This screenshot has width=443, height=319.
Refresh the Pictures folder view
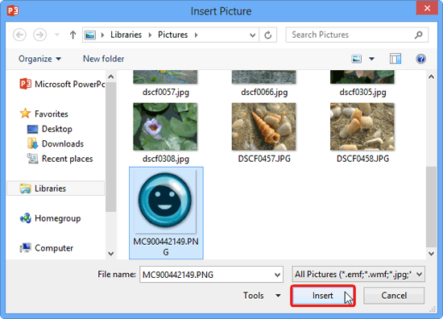268,35
